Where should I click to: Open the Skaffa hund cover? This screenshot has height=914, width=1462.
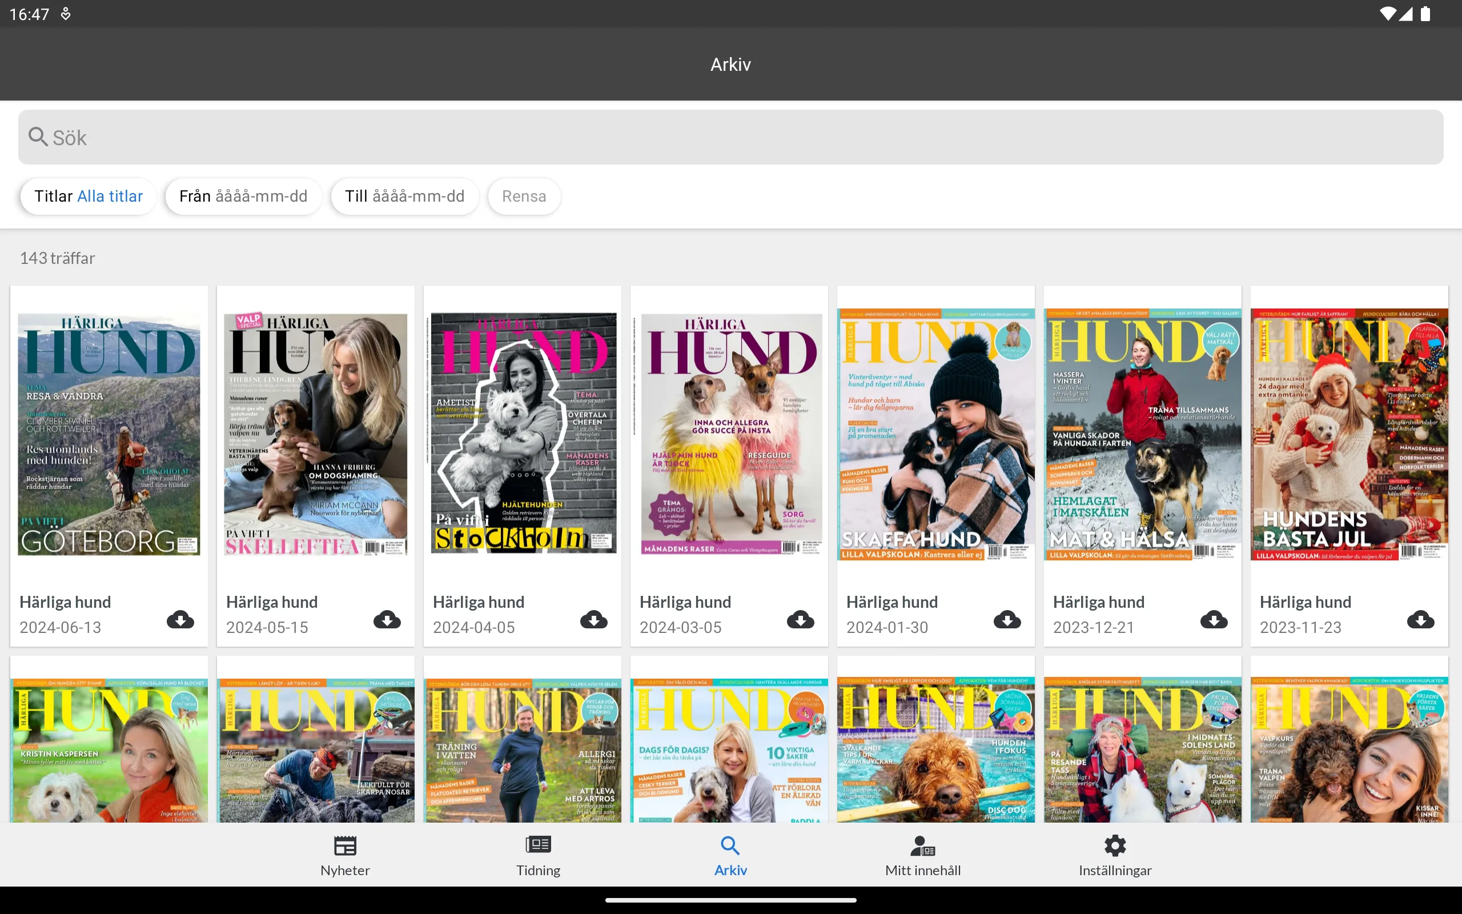(936, 434)
